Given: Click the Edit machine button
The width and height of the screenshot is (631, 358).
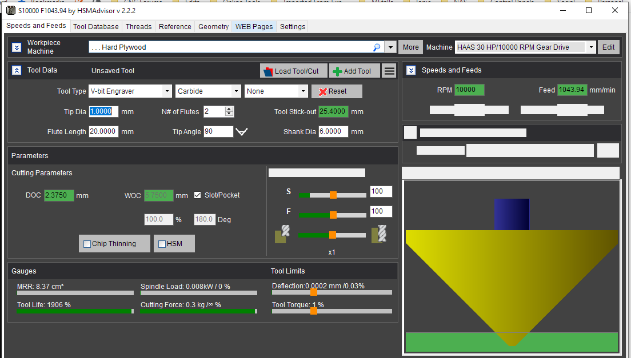Looking at the screenshot, I should point(609,47).
